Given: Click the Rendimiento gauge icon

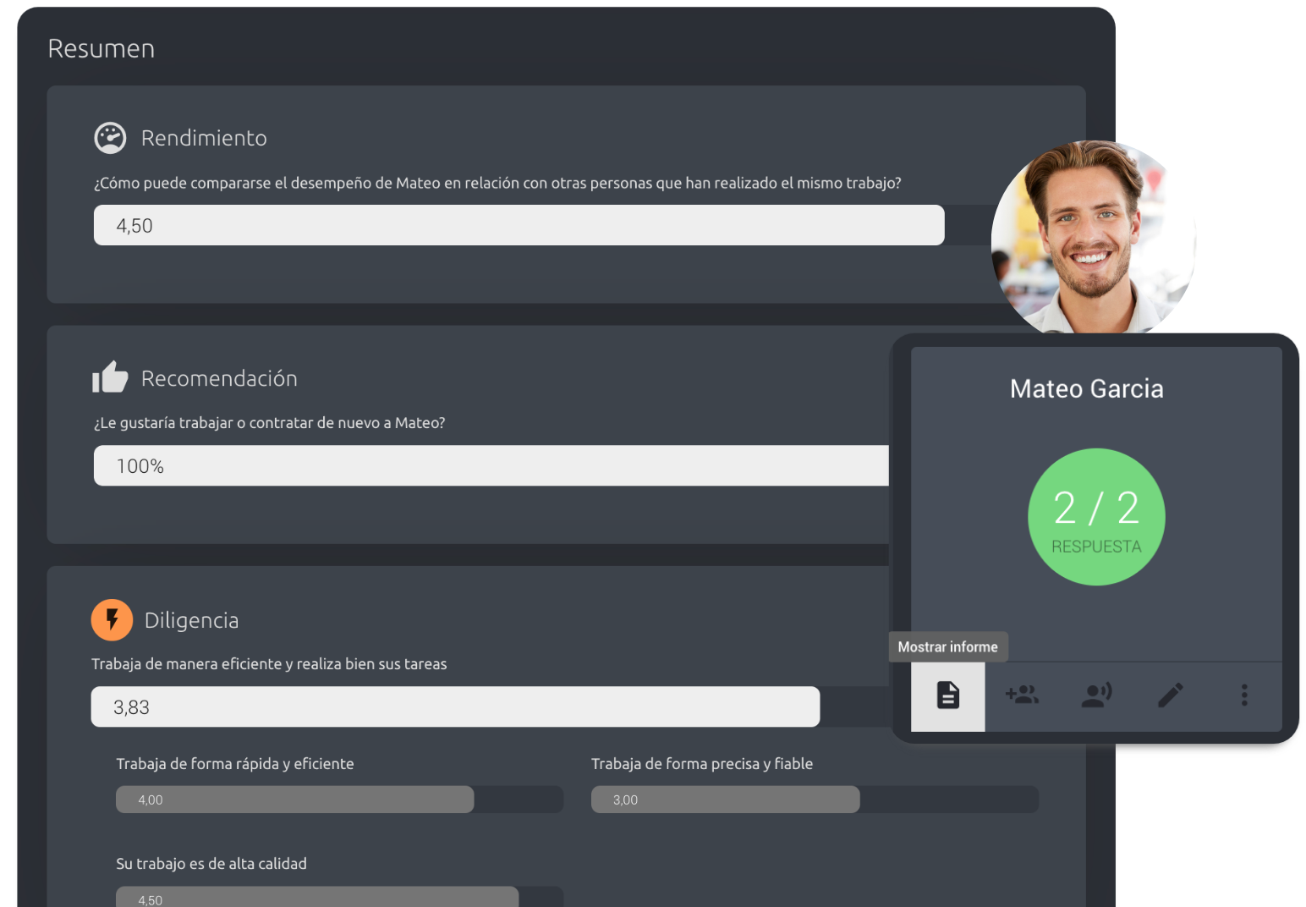Looking at the screenshot, I should point(110,138).
